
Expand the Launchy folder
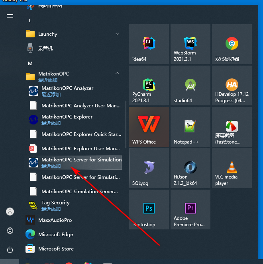click(73, 34)
